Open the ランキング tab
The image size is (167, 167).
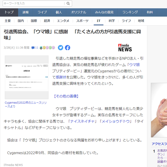coord(130,12)
